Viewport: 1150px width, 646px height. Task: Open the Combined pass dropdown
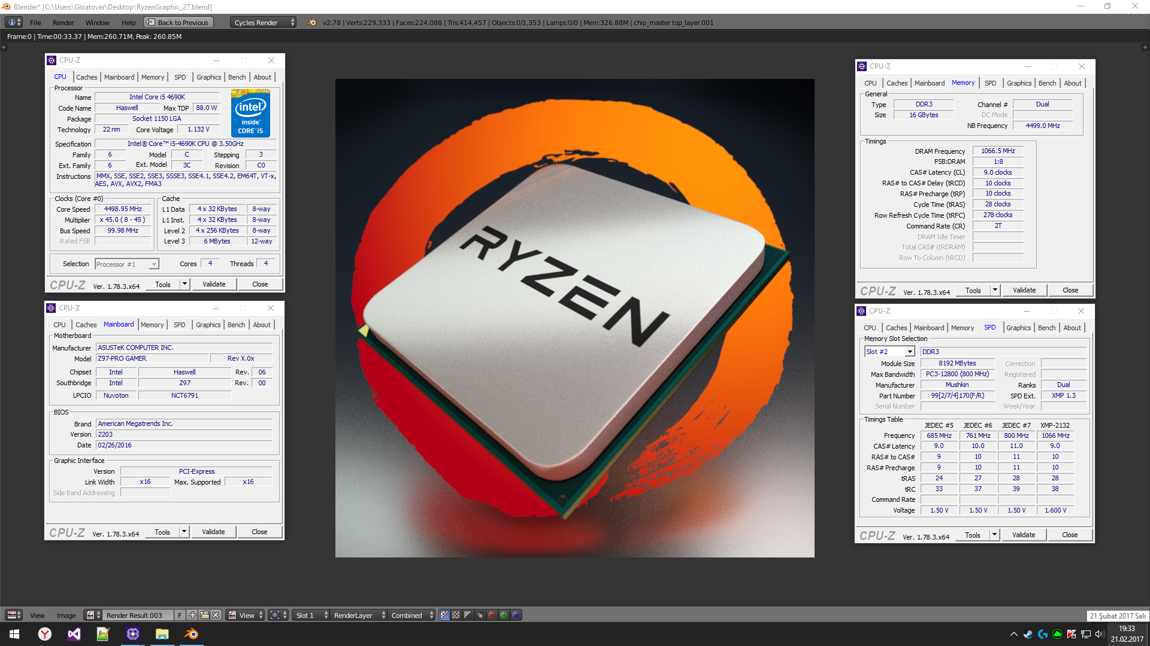pos(412,615)
